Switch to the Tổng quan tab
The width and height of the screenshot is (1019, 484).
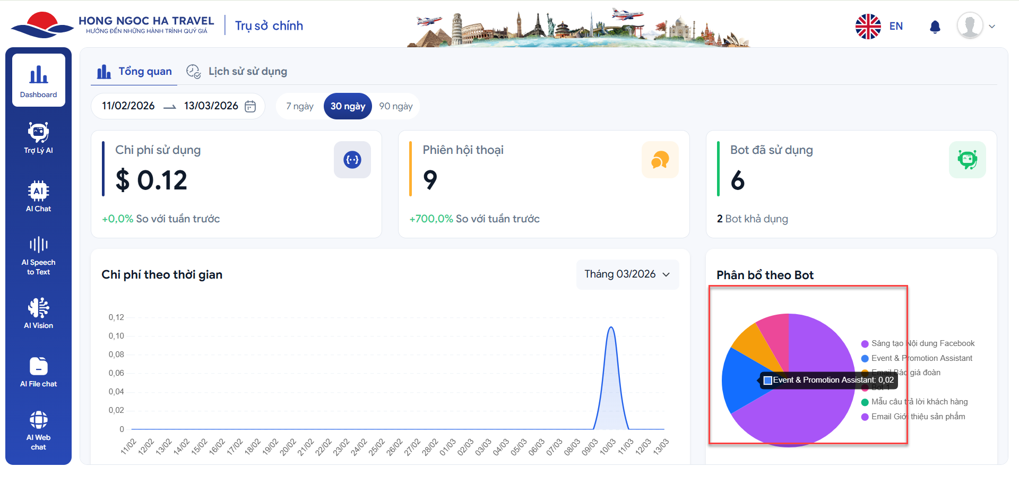coord(134,72)
